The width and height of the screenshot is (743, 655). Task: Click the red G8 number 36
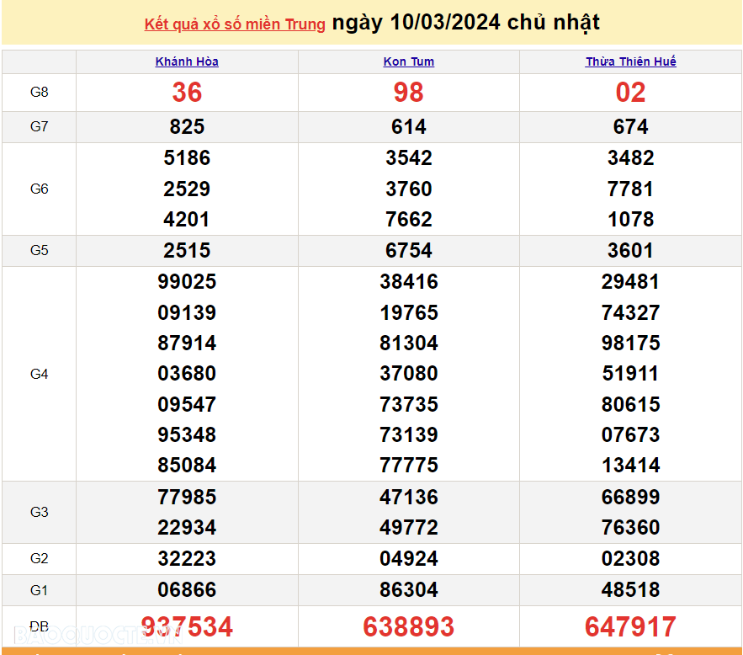point(187,93)
